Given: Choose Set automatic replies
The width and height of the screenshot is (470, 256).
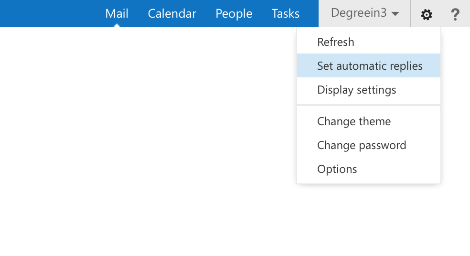Looking at the screenshot, I should click(369, 65).
